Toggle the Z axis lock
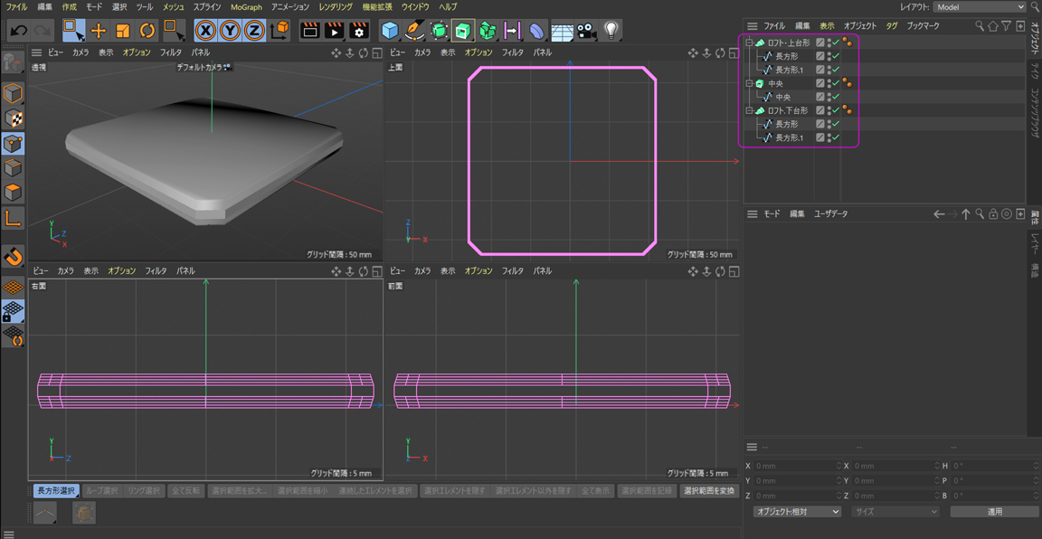1042x539 pixels. pyautogui.click(x=255, y=31)
